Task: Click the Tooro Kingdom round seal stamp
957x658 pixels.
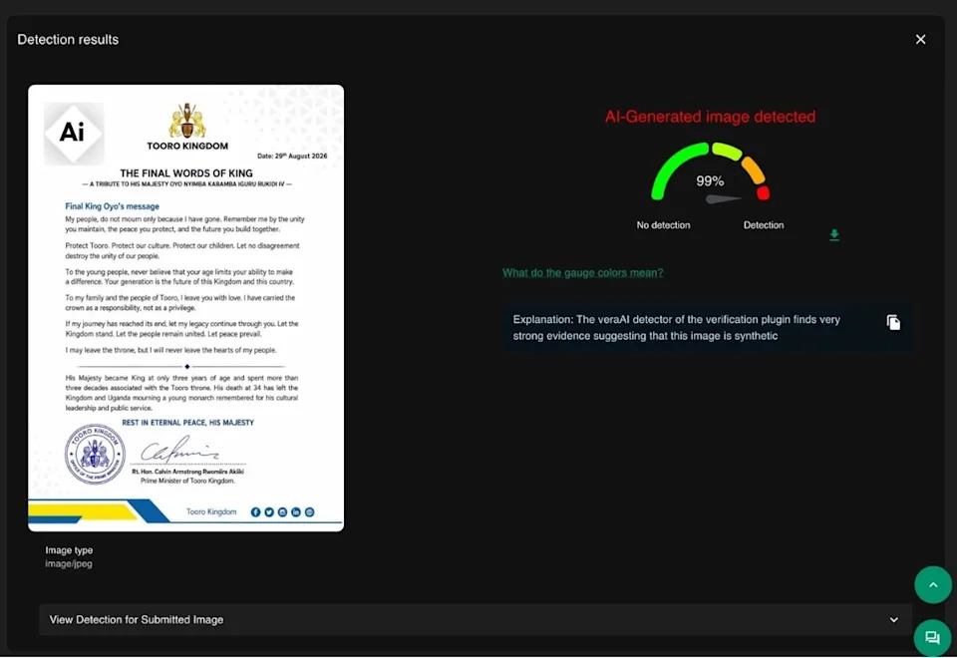Action: pyautogui.click(x=95, y=455)
